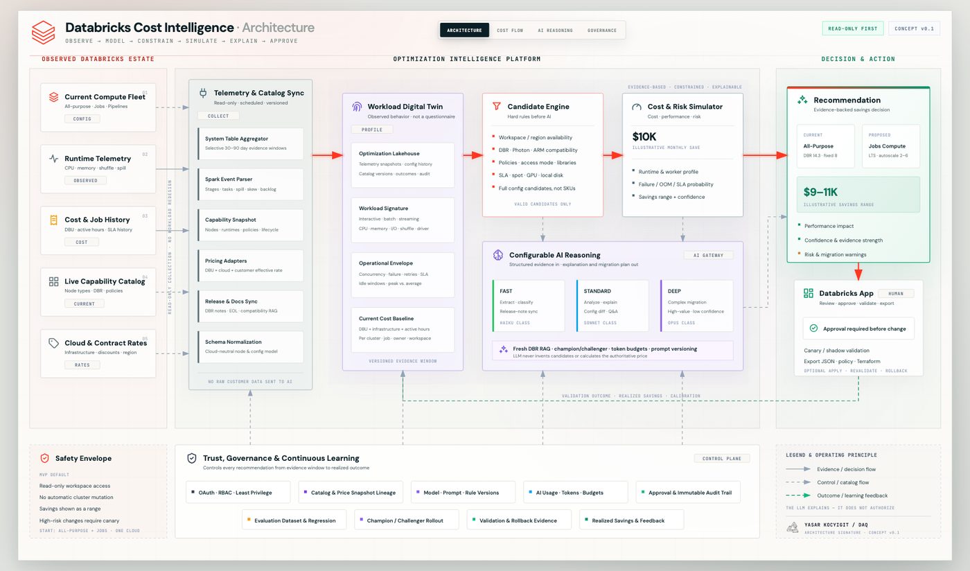Click the CURRENT tag under Live Capability Catalog
The width and height of the screenshot is (970, 571).
pyautogui.click(x=84, y=304)
